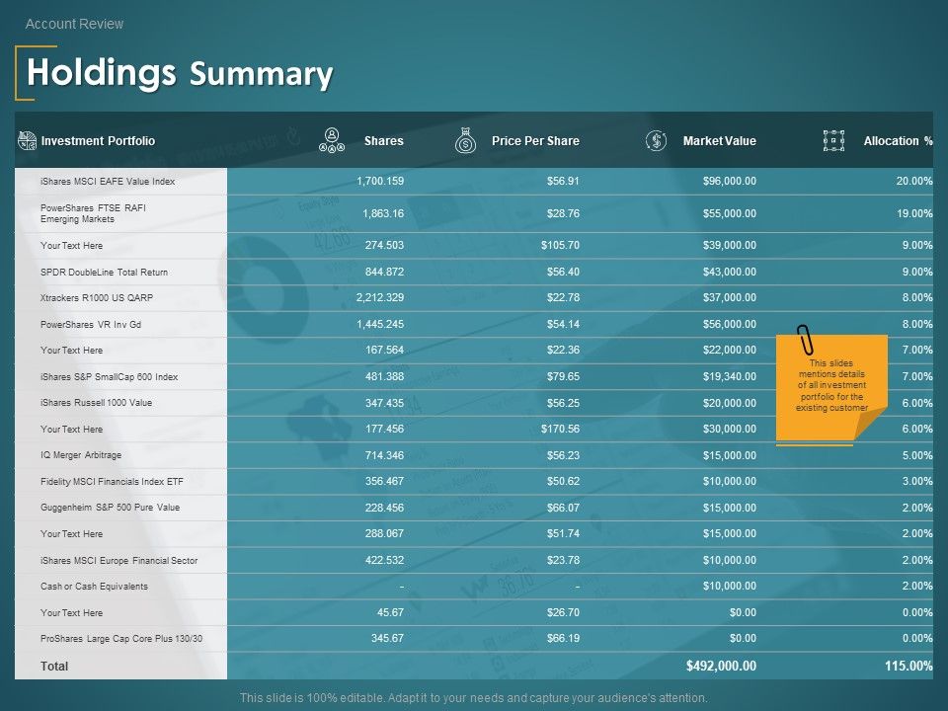Click the $66.07 price cell
Screen dimensions: 948x711
[x=563, y=508]
